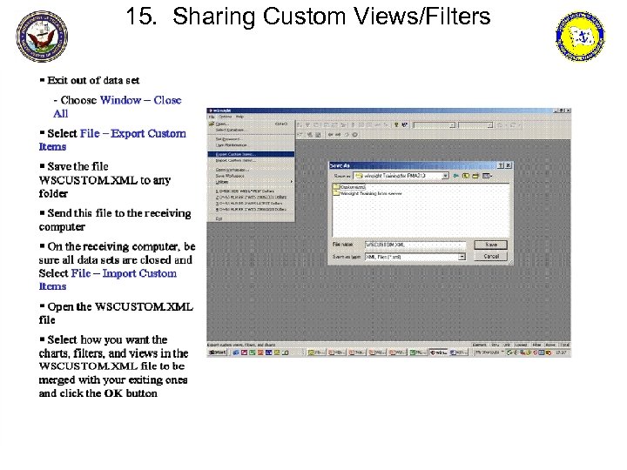Click Create New Folder icon in Save As
This screenshot has height=470, width=627.
pyautogui.click(x=475, y=176)
